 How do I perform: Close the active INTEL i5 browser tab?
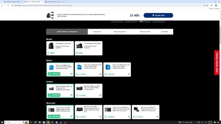pyautogui.click(x=42, y=2)
